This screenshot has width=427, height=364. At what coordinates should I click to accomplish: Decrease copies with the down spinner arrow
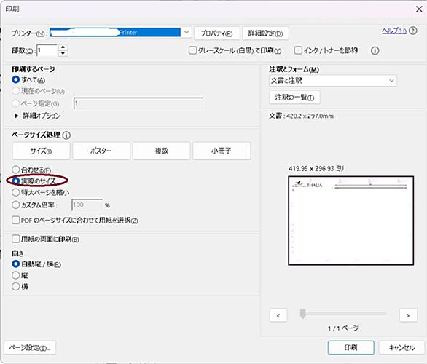(x=63, y=53)
